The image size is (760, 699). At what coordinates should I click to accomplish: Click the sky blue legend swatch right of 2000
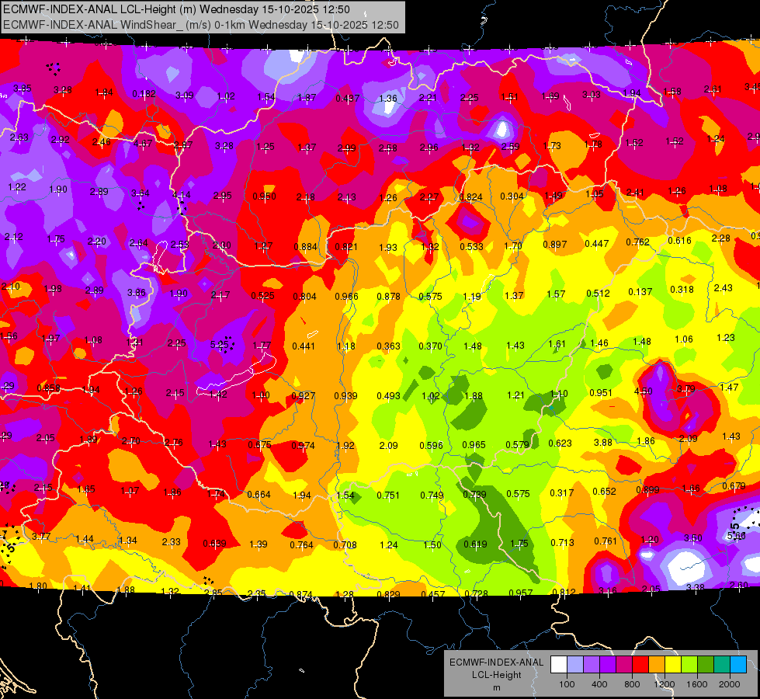click(738, 665)
